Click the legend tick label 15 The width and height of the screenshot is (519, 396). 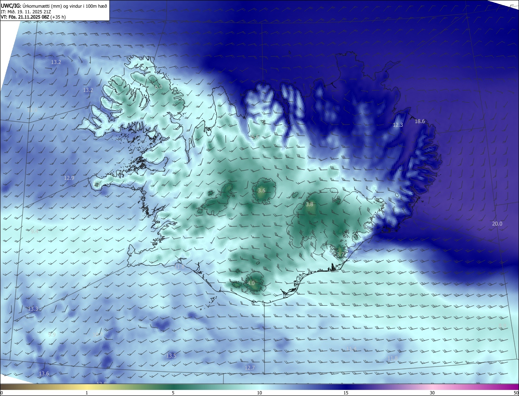[346, 393]
